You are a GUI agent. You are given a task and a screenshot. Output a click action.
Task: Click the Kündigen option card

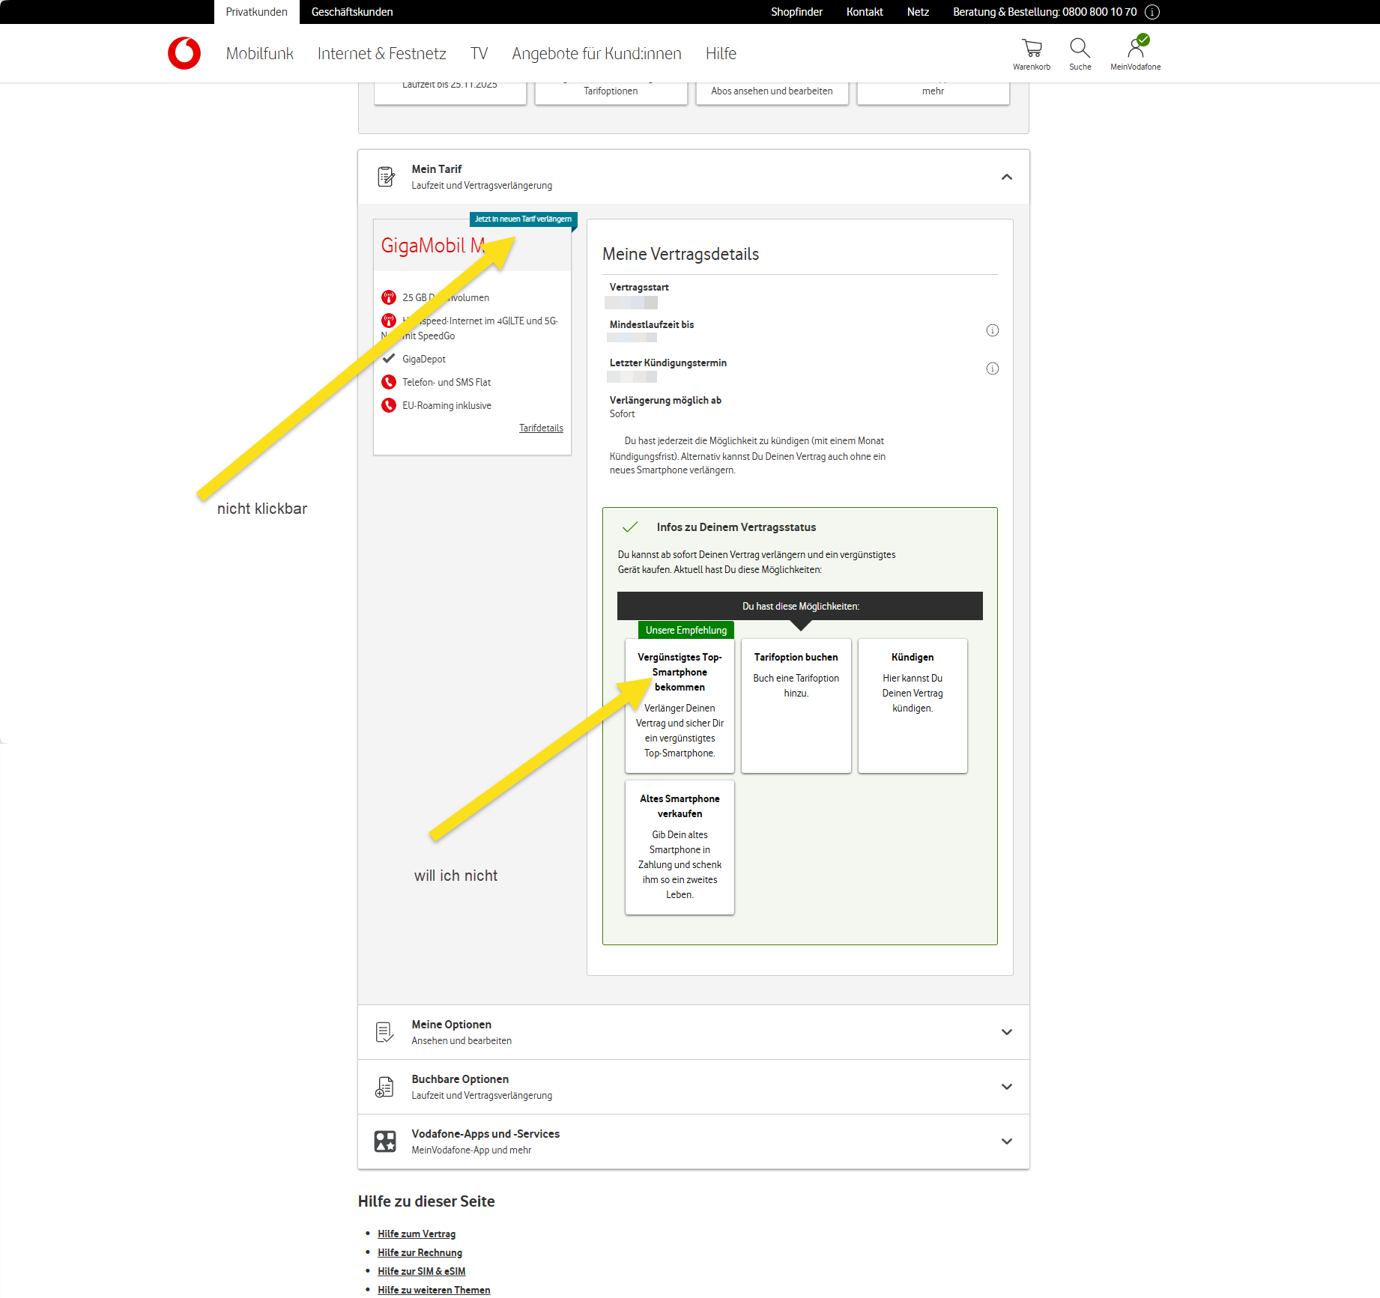pos(912,705)
